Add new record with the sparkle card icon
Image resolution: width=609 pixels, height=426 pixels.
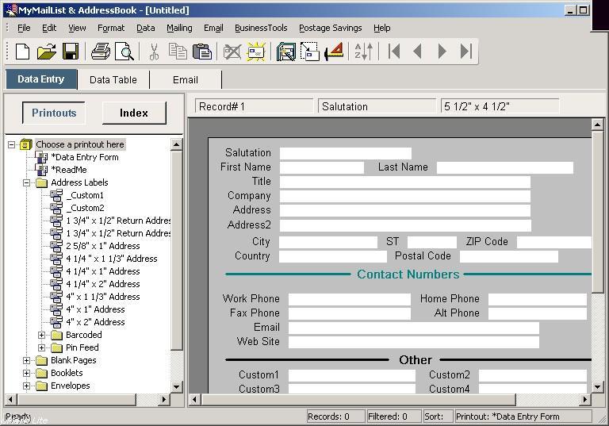click(256, 52)
